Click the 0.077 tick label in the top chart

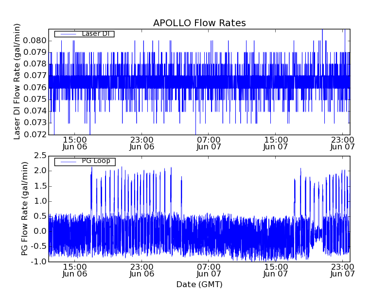click(35, 76)
